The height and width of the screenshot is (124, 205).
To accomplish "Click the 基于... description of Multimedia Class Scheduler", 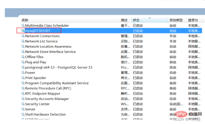I will pos(125,26).
